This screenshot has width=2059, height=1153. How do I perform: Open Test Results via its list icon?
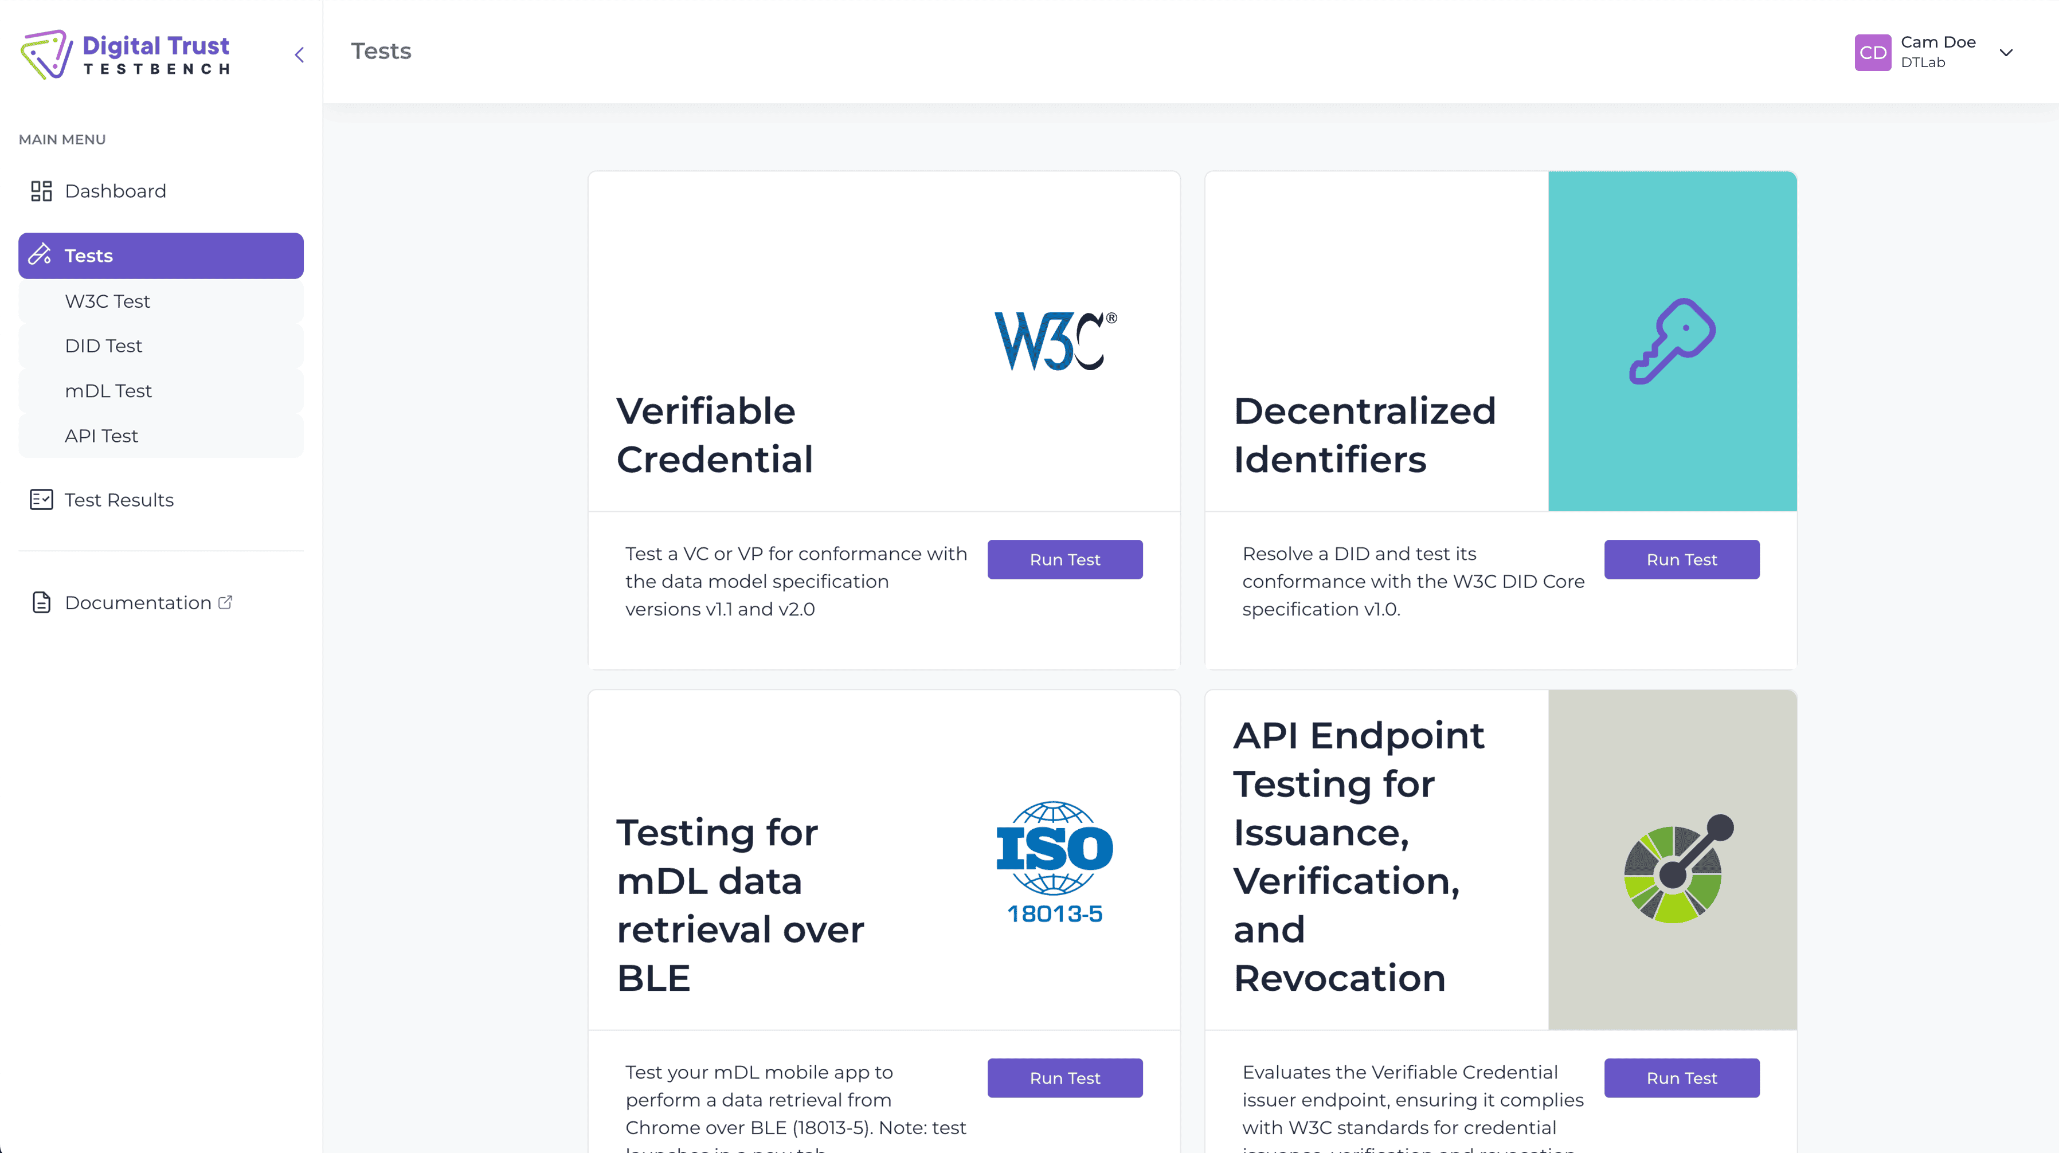[x=42, y=499]
